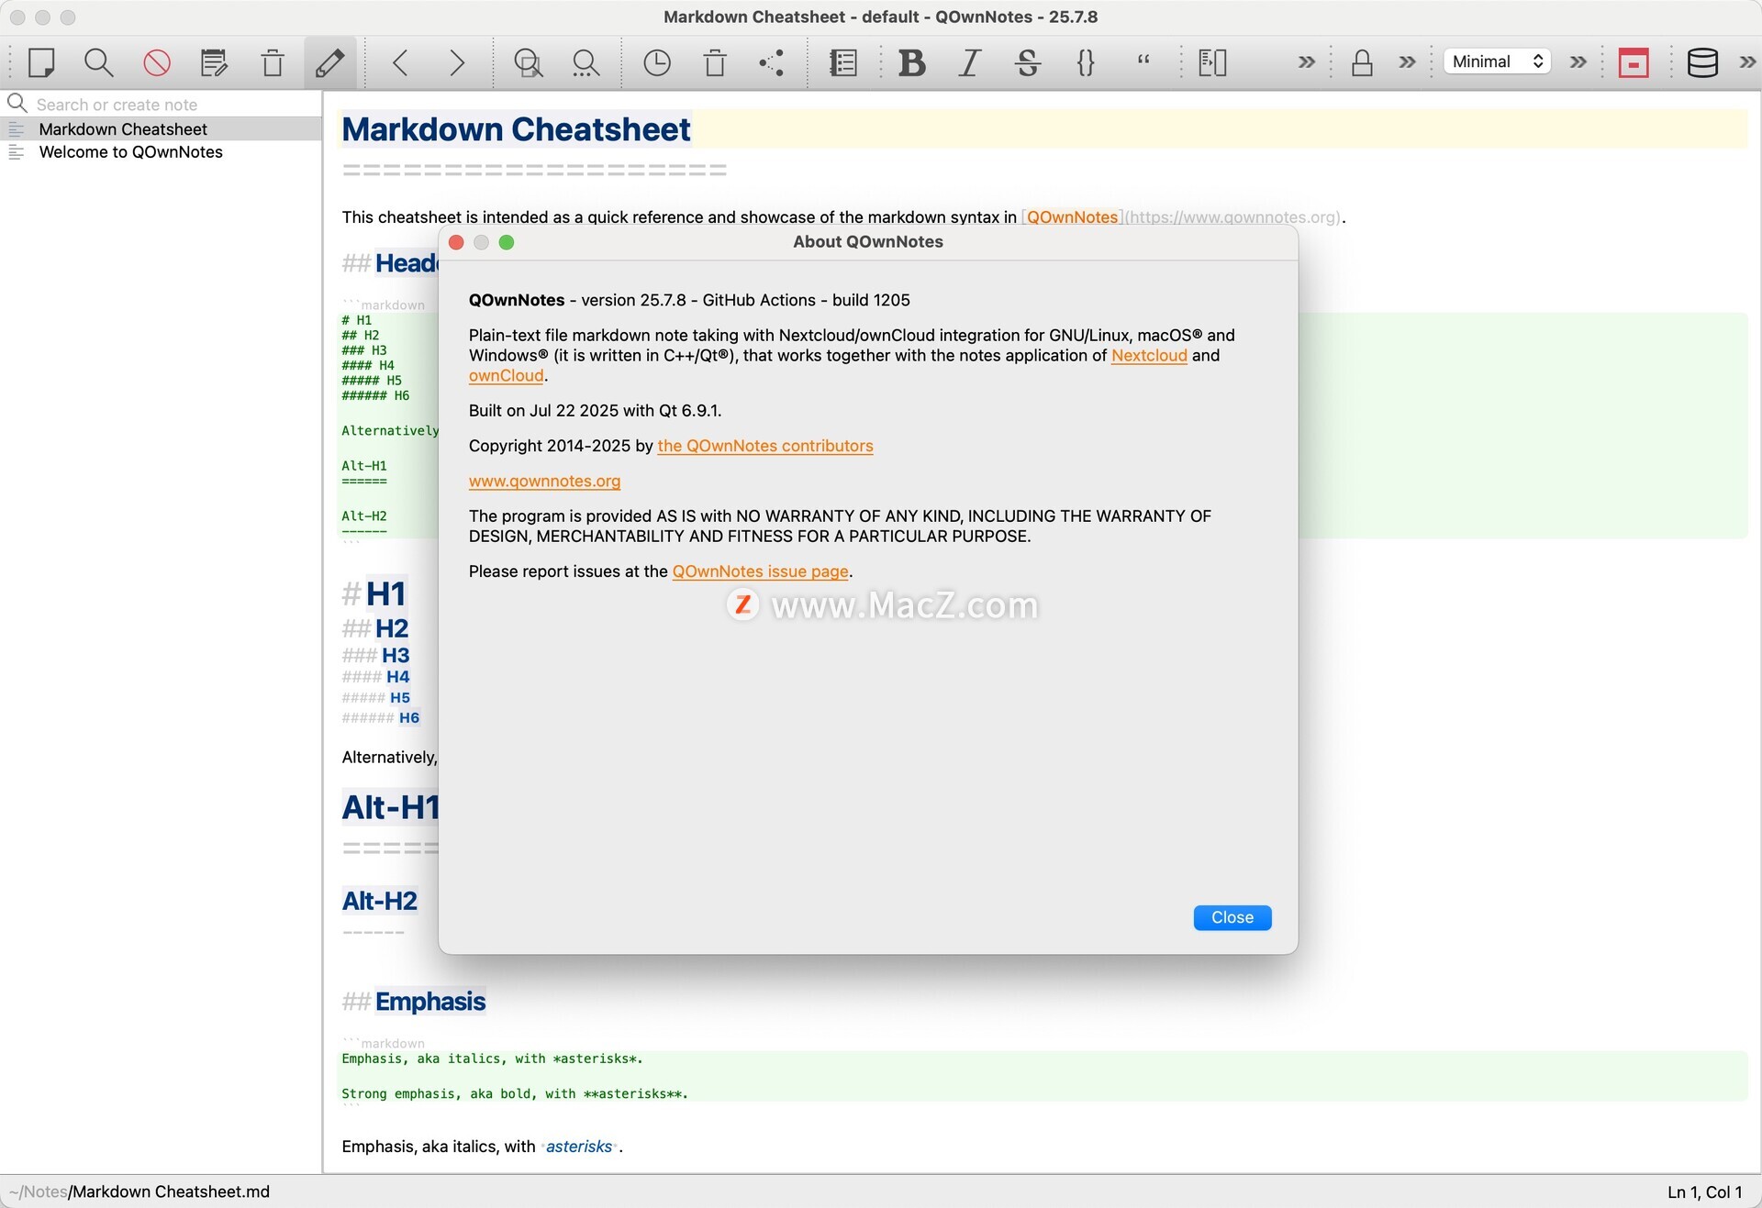Expand overflow chevron after database icon
This screenshot has width=1762, height=1208.
pos(1747,62)
